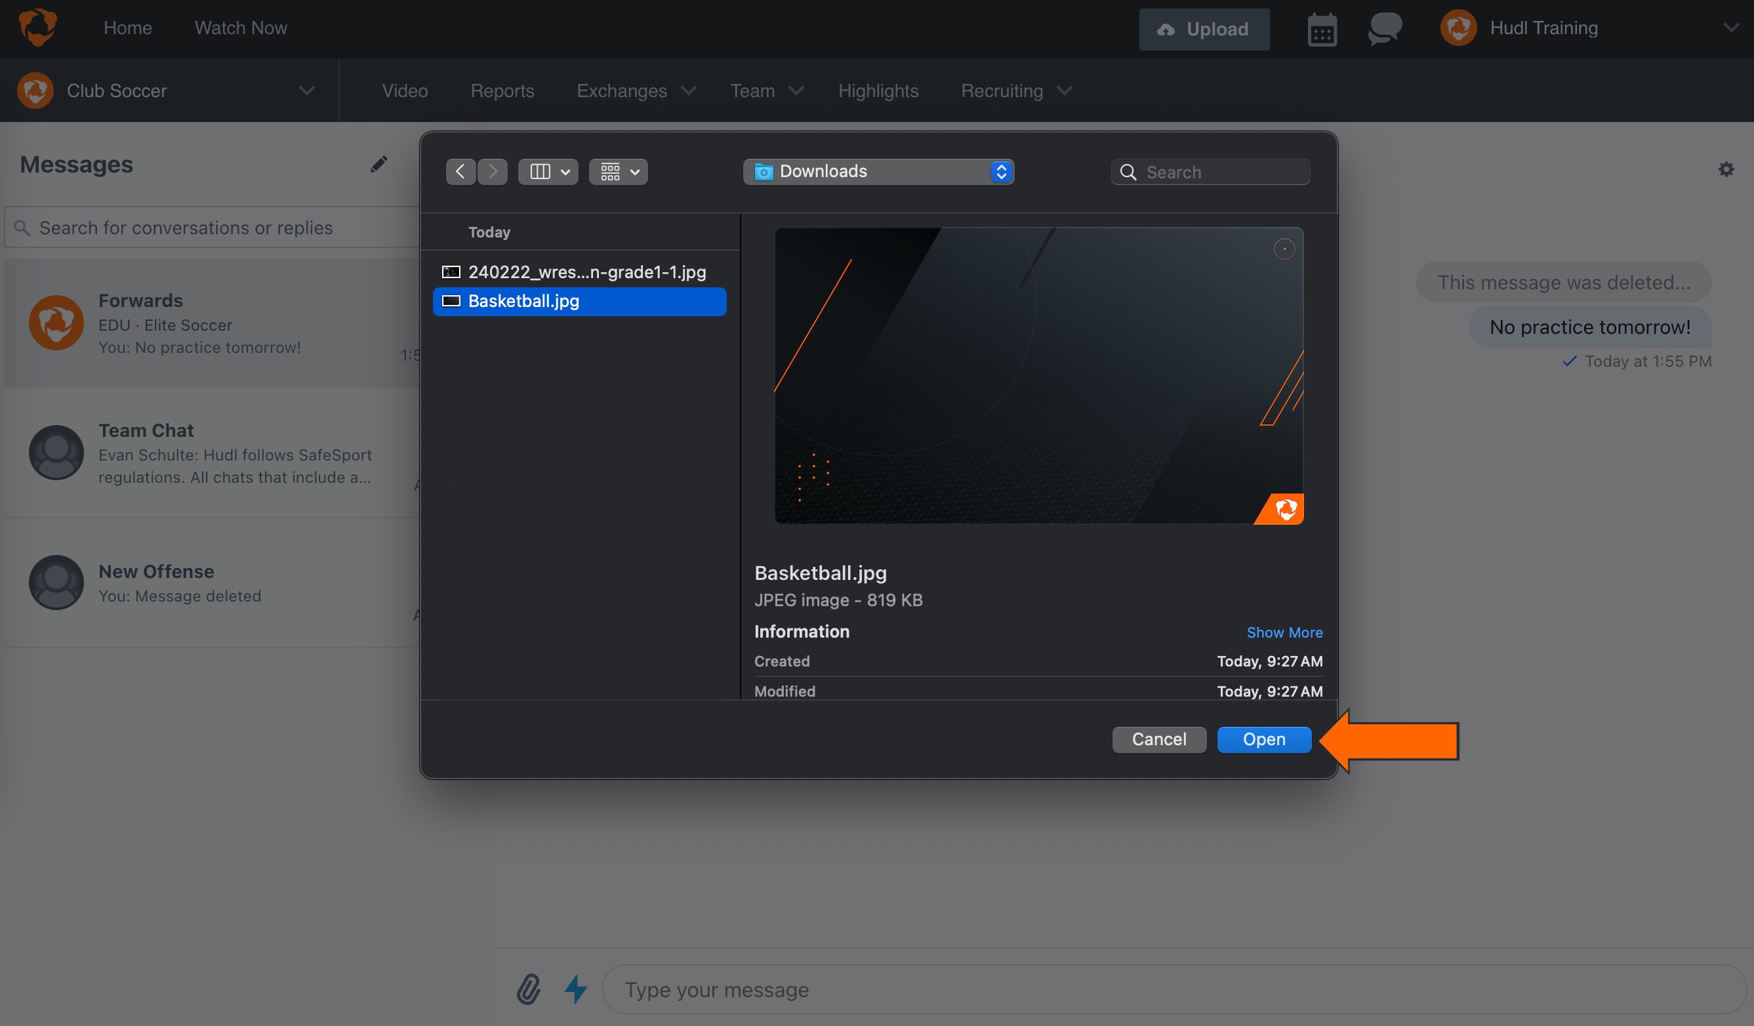This screenshot has height=1026, width=1754.
Task: Click the Club Soccer team logo
Action: tap(35, 91)
